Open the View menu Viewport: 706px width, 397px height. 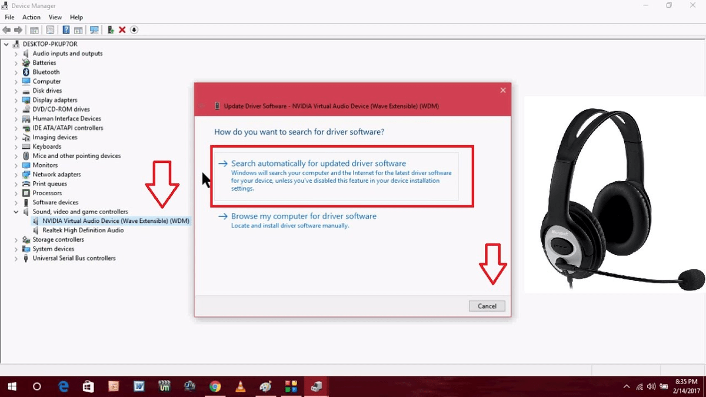coord(55,17)
